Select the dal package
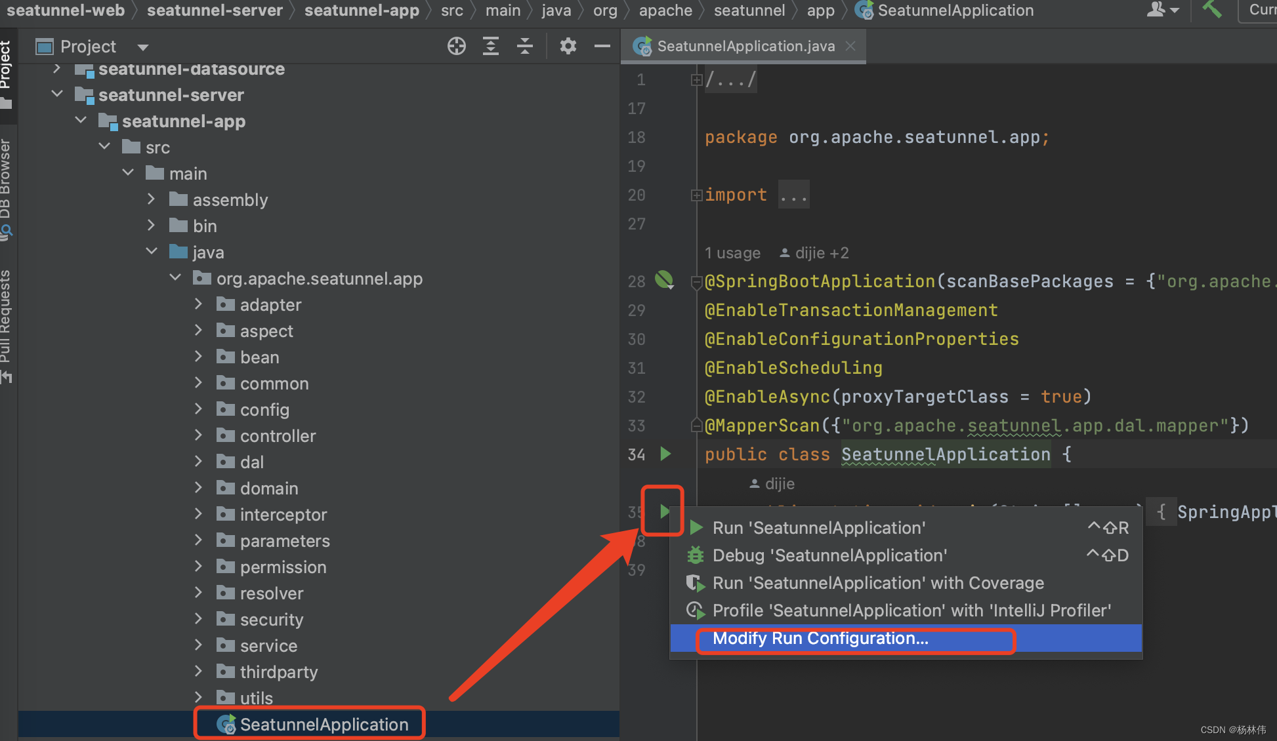The height and width of the screenshot is (741, 1277). [x=252, y=462]
